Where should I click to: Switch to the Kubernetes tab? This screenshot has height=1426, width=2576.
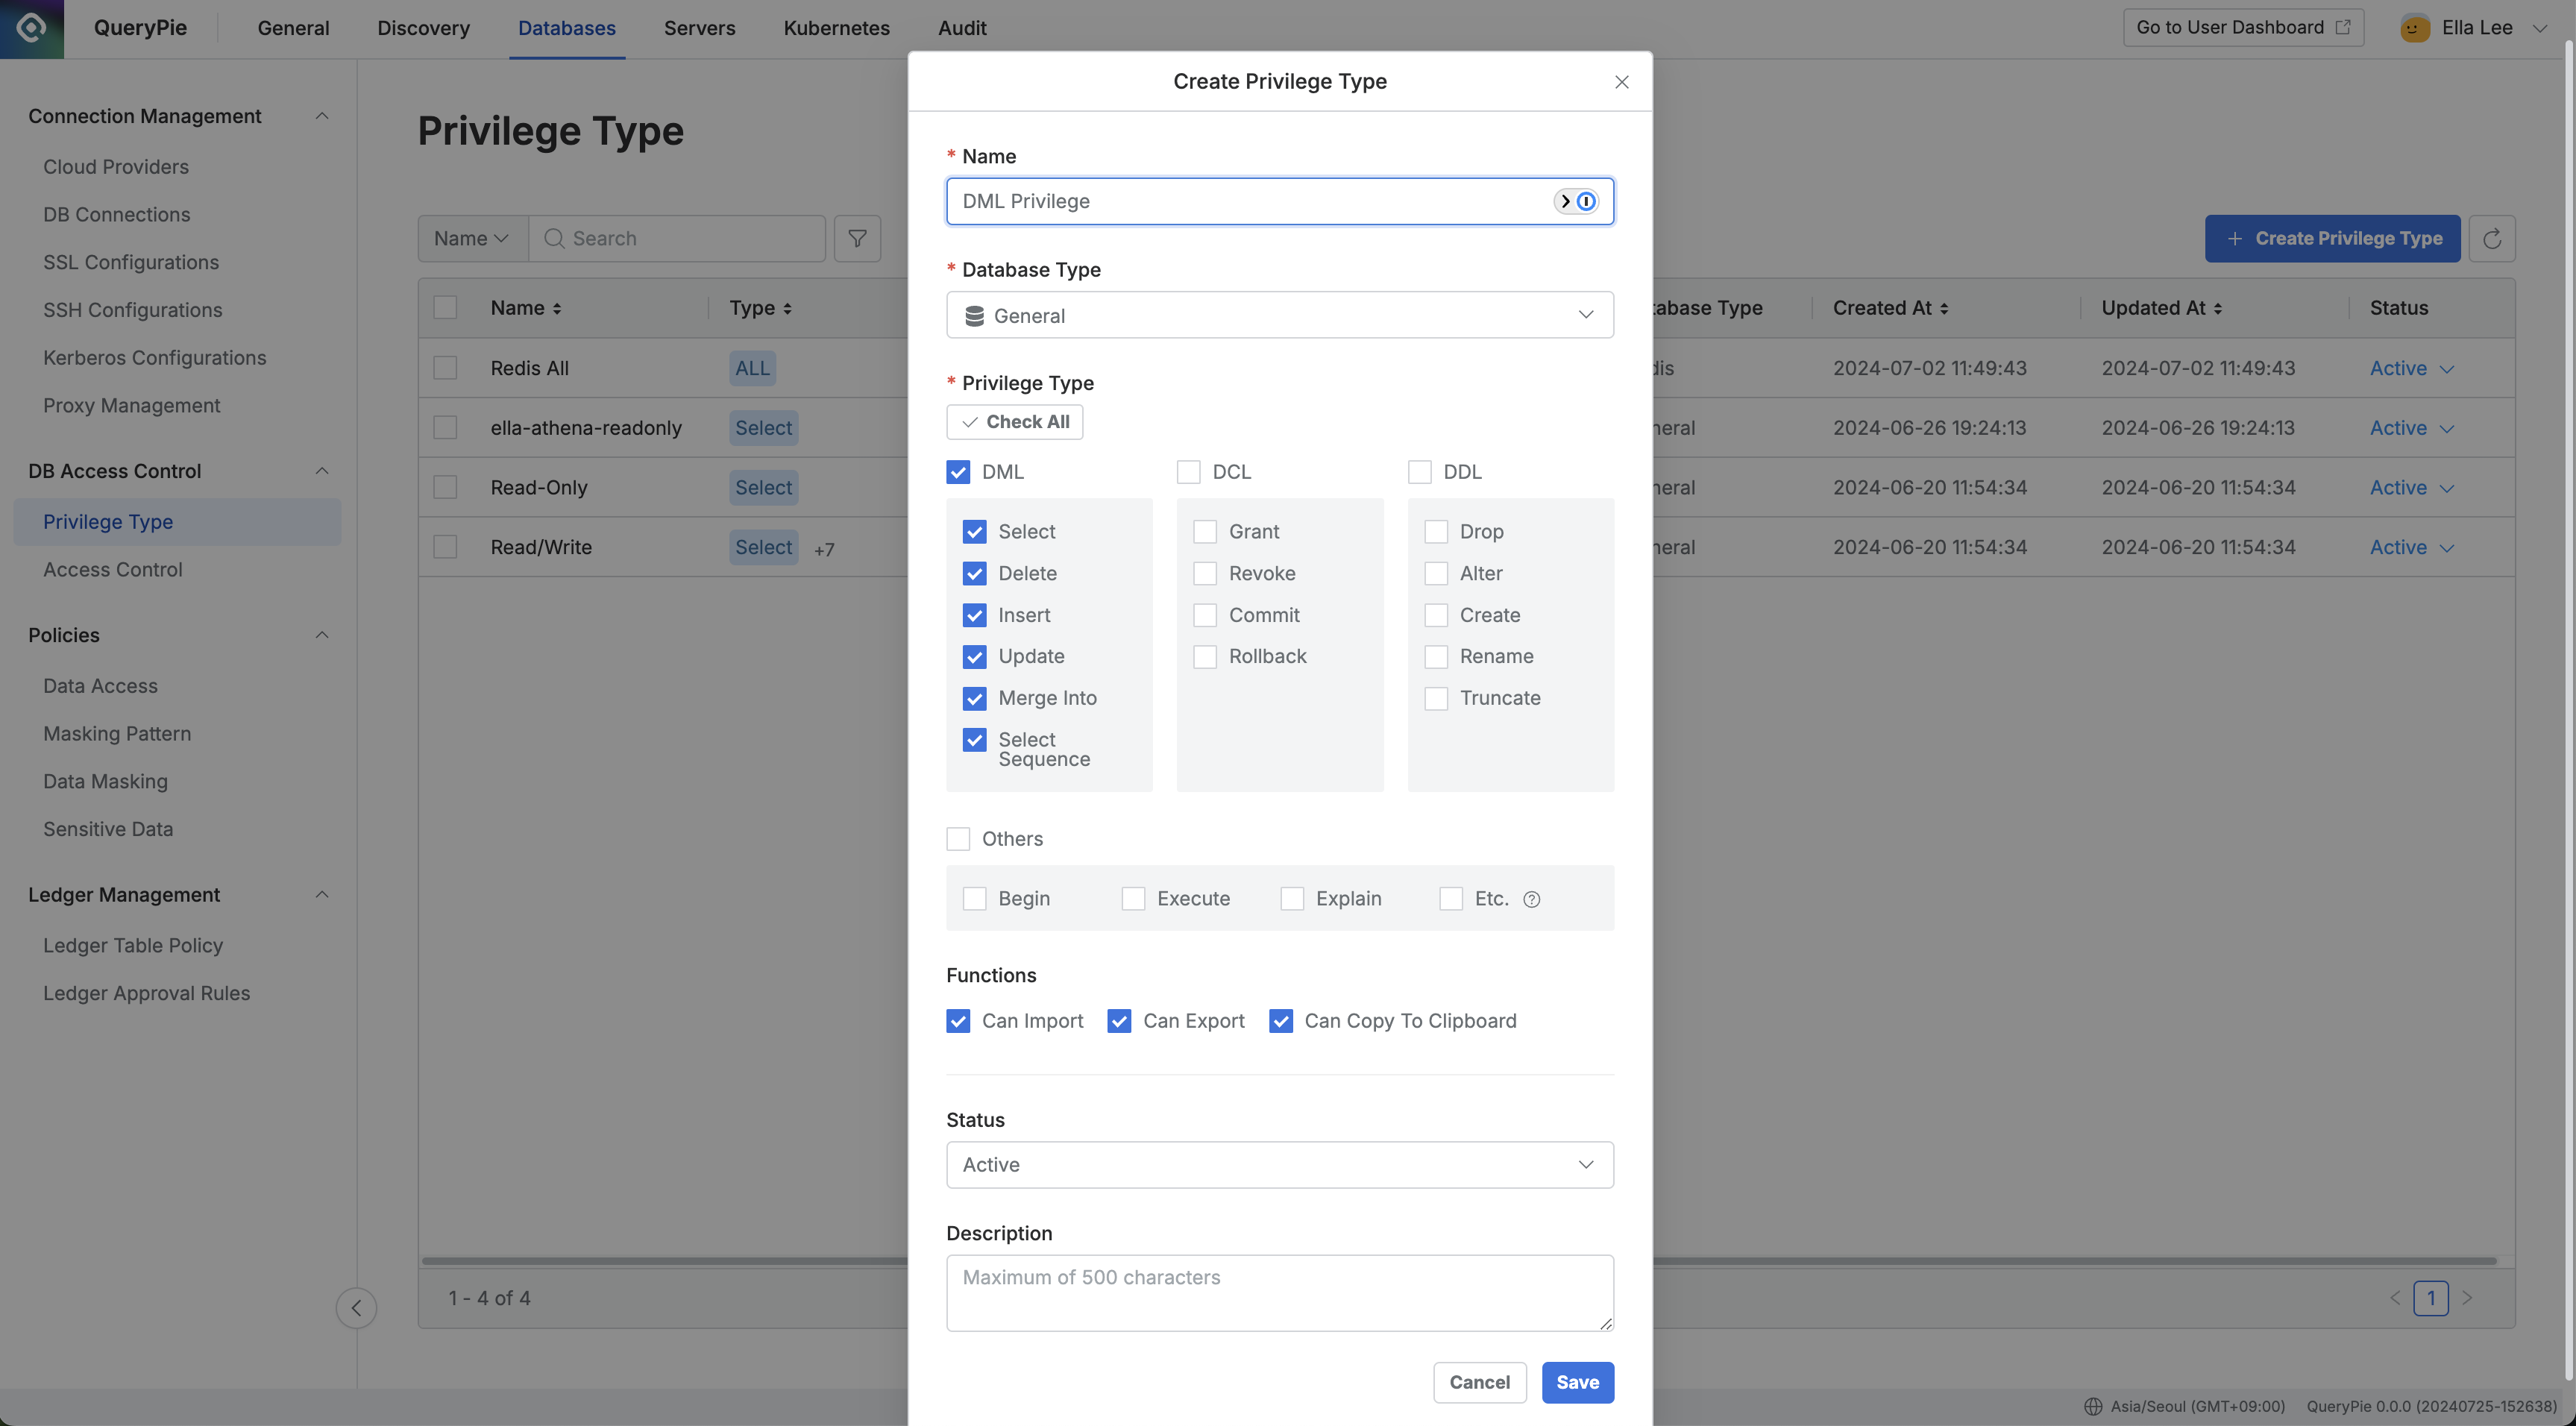pyautogui.click(x=836, y=28)
